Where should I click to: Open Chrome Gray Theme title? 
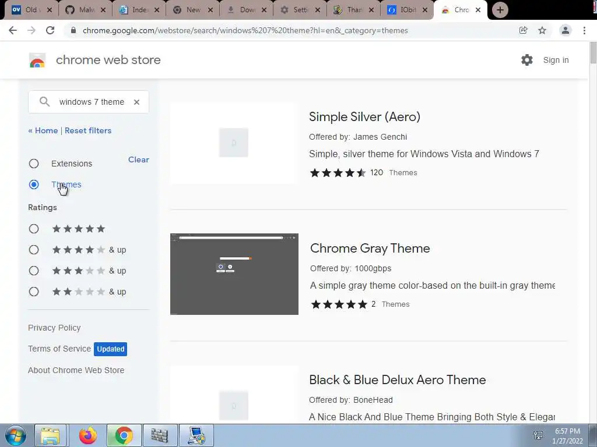pos(370,248)
